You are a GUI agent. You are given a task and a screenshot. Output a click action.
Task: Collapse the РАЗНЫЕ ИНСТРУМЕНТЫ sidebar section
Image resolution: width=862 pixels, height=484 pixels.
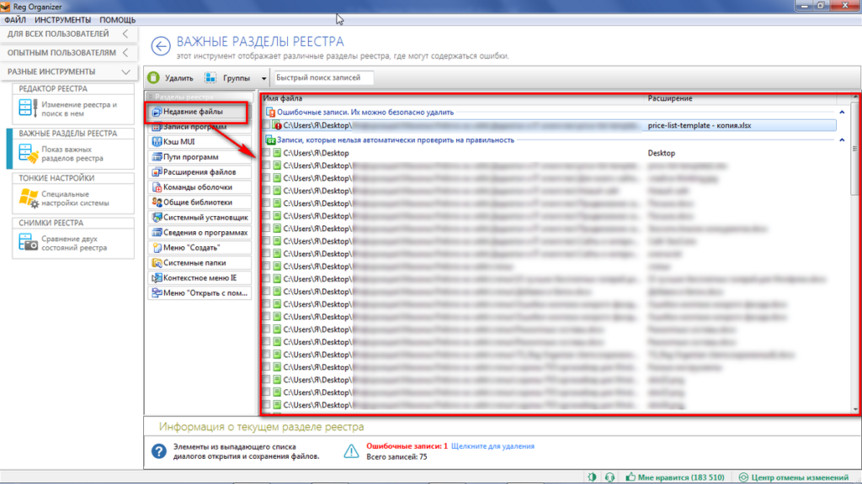[x=125, y=72]
